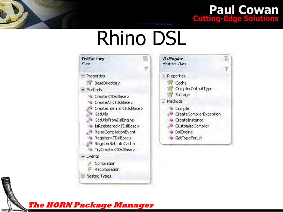Screen dimensions: 283x212
Task: Click the Rhino DSL slide heading
Action: tap(142, 38)
